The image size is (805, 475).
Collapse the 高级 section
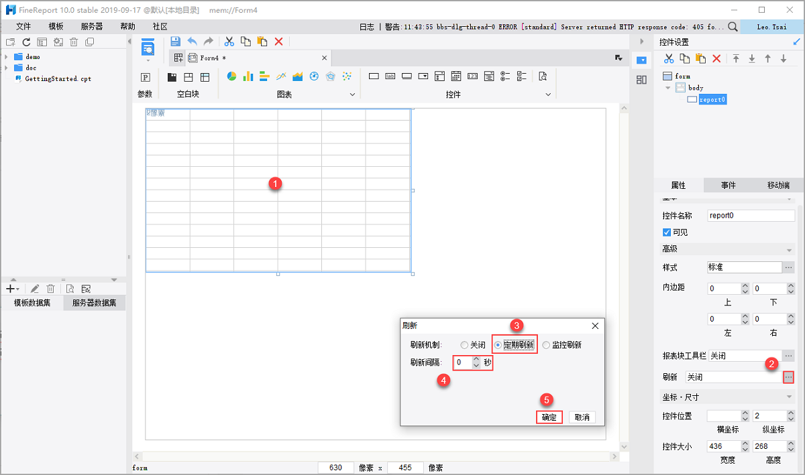[790, 249]
